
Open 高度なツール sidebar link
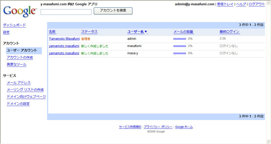[16, 65]
